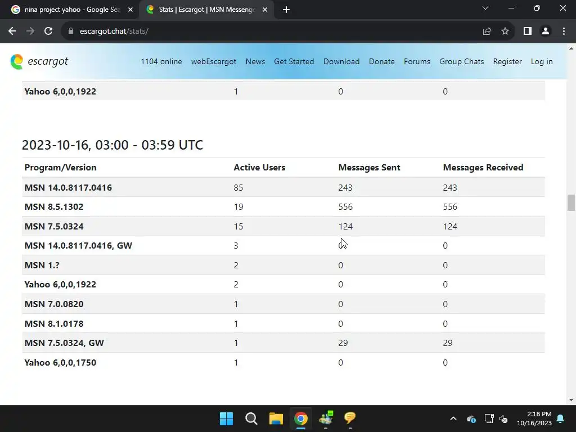Viewport: 576px width, 432px height.
Task: Open a new tab with plus icon
Action: point(286,10)
